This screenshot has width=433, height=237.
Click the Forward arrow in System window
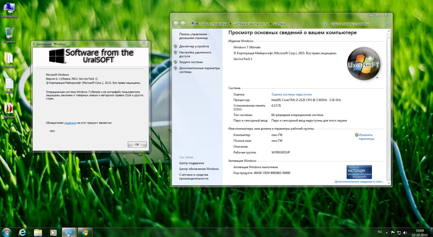coord(183,24)
